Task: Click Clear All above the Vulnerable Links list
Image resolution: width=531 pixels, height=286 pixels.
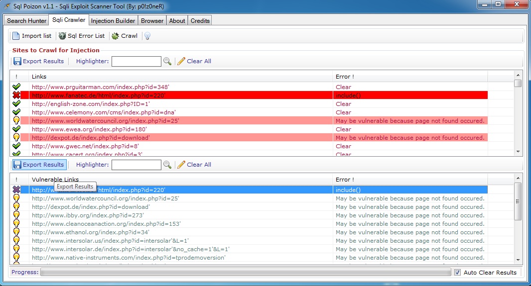Action: click(194, 165)
